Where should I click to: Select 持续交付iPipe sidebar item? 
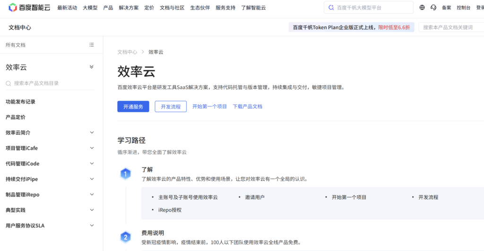point(22,179)
